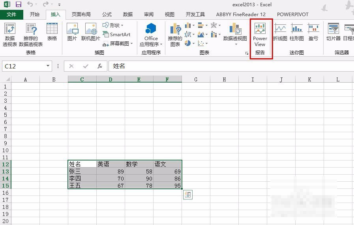Screen dimensions: 354x225
Task: Save the workbook from Quick Access toolbar
Action: coord(18,5)
